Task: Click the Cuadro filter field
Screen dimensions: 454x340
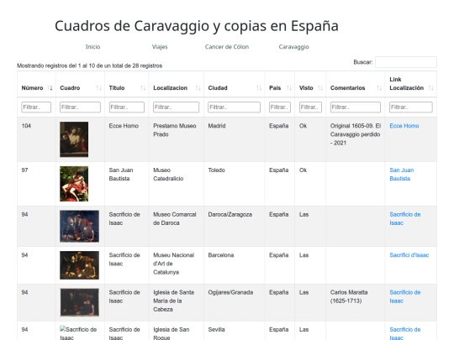Action: [80, 107]
